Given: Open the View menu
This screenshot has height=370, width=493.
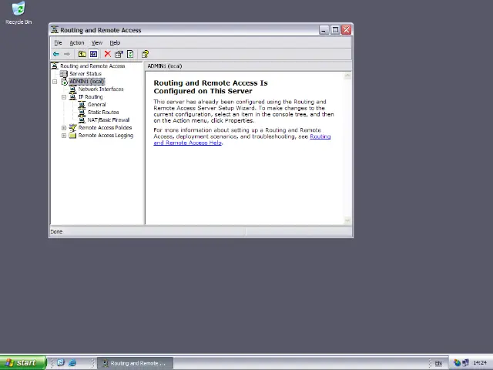Looking at the screenshot, I should pyautogui.click(x=96, y=42).
